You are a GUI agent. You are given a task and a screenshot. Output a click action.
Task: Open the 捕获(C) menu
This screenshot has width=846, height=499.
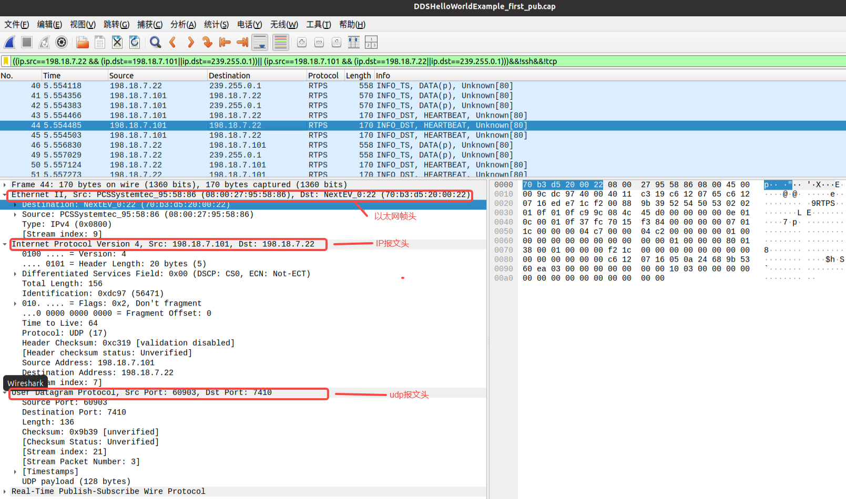[x=150, y=25]
